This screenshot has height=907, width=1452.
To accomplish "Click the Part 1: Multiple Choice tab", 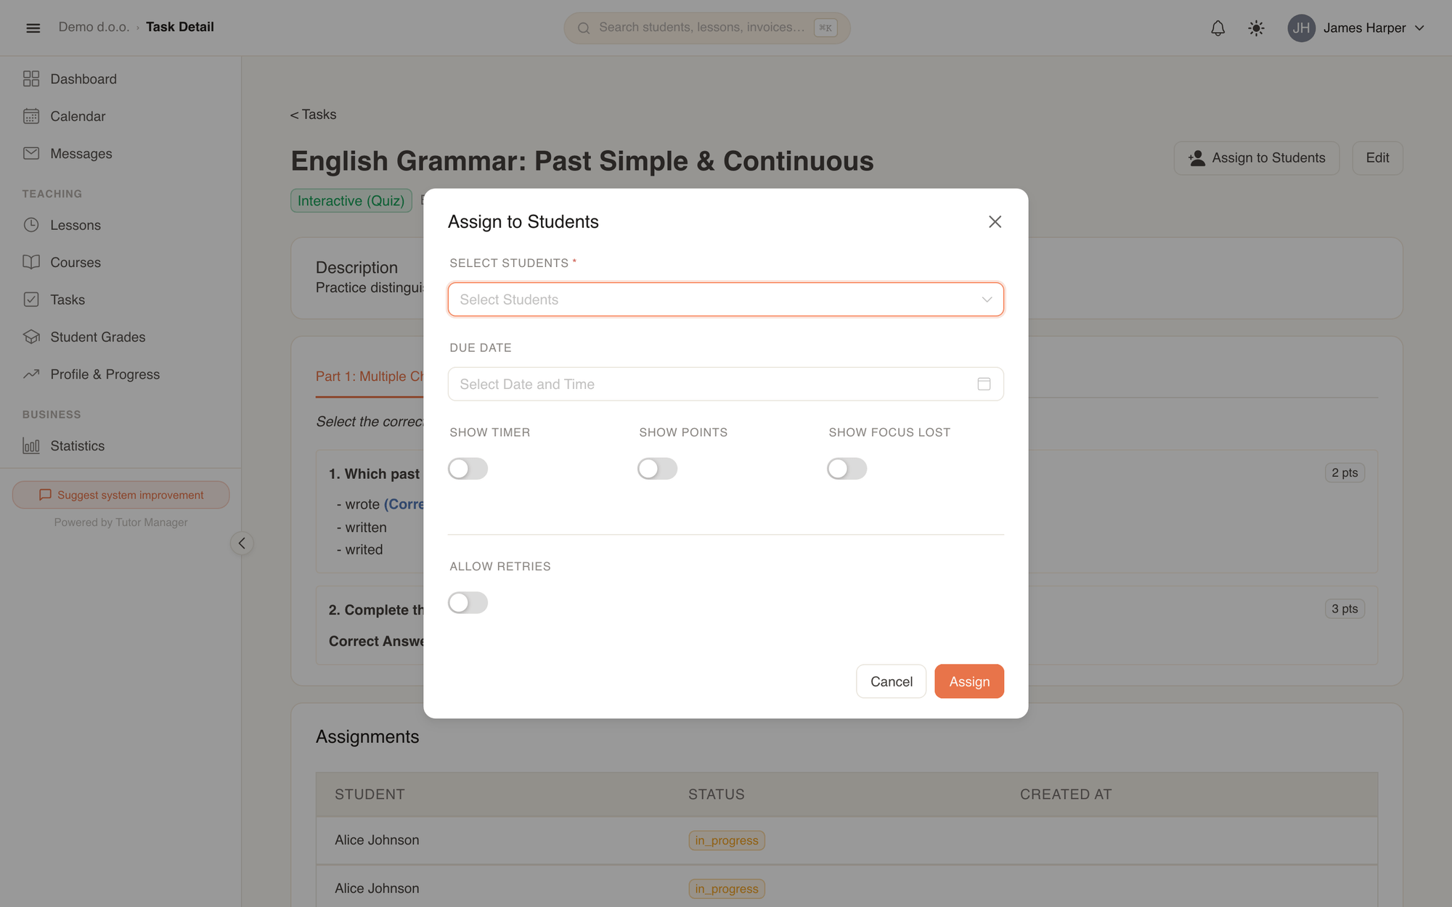I will [370, 377].
